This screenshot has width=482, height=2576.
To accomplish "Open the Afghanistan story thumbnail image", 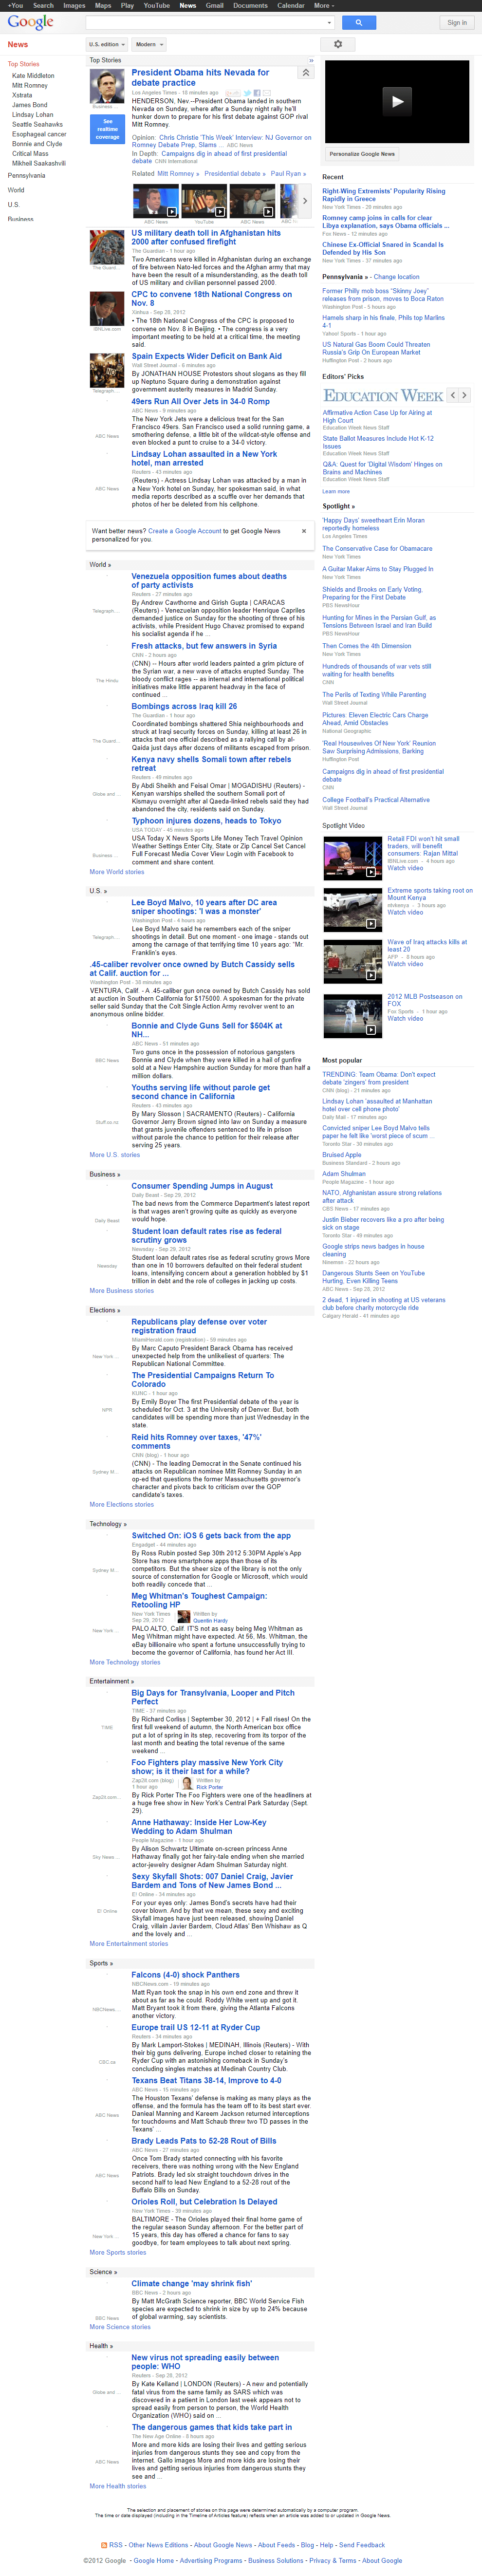I will pyautogui.click(x=107, y=246).
